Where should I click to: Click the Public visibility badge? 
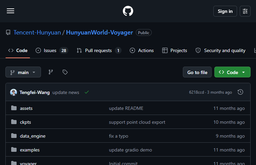pos(144,32)
